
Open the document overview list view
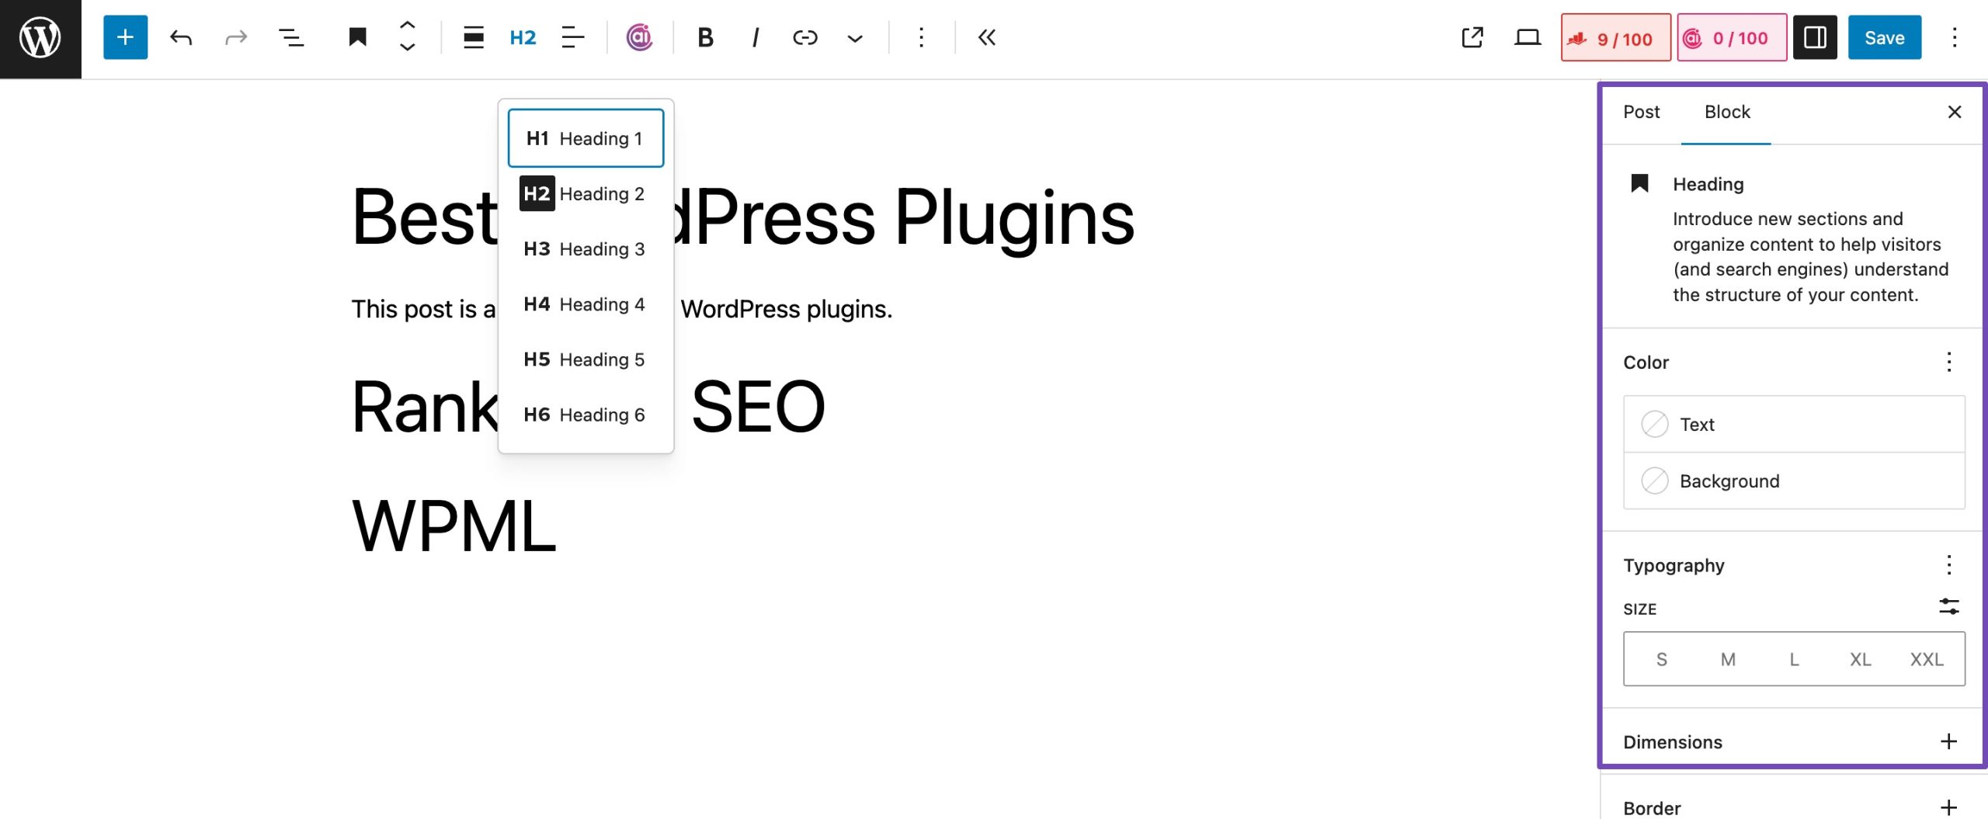pyautogui.click(x=291, y=37)
